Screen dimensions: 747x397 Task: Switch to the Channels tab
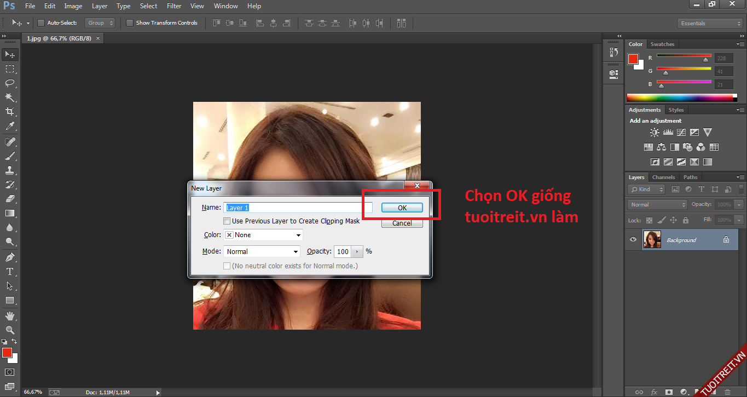[663, 177]
